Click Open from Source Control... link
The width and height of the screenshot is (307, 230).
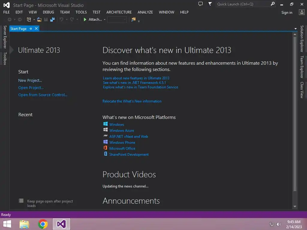[x=43, y=95]
